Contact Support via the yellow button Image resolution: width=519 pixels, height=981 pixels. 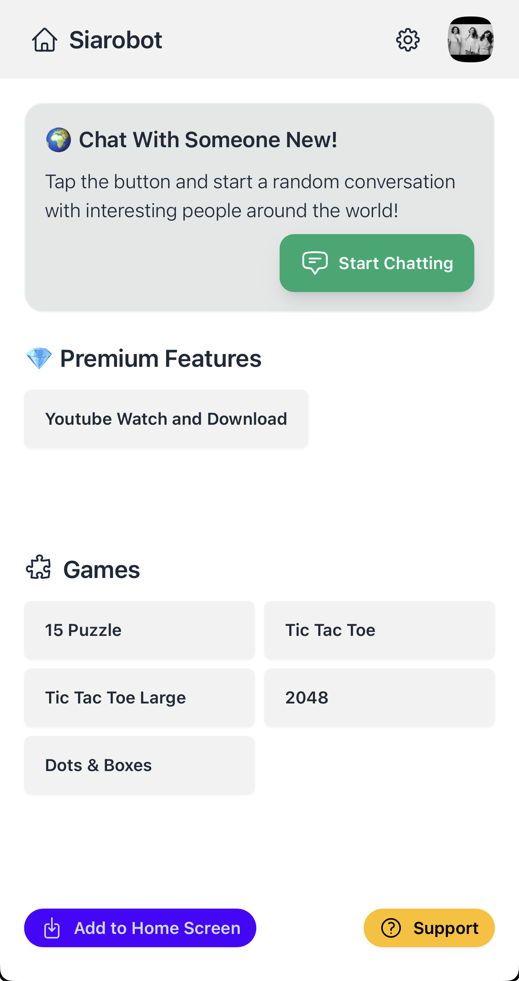pyautogui.click(x=429, y=928)
